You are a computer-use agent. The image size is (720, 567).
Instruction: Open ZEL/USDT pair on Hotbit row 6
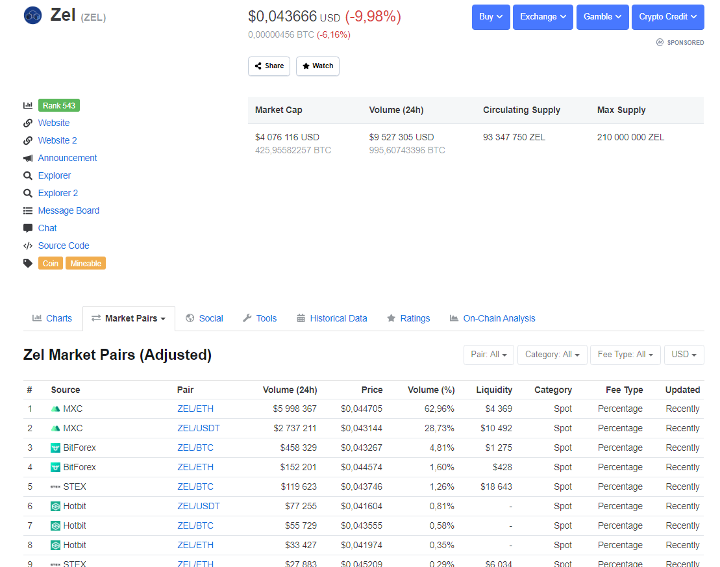[199, 507]
